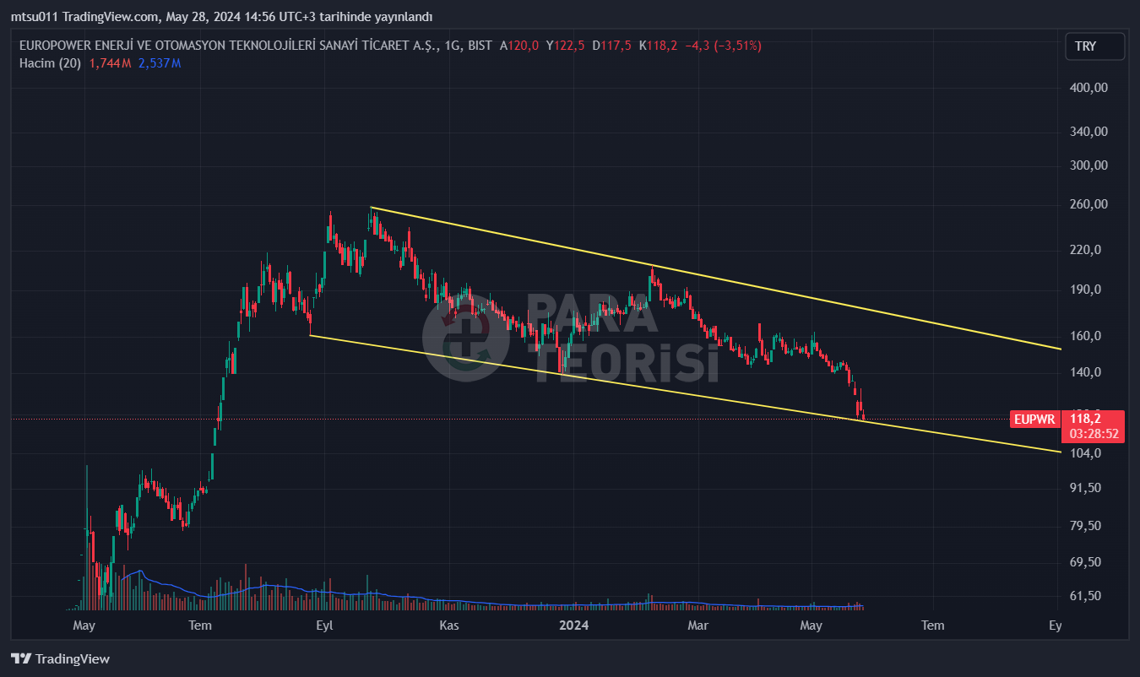1140x677 pixels.
Task: Click the 300,00 price axis label
Action: point(1088,165)
